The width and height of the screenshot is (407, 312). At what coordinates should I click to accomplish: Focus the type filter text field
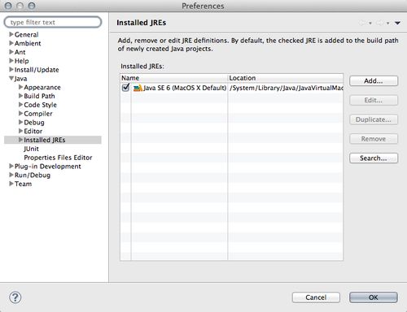53,22
